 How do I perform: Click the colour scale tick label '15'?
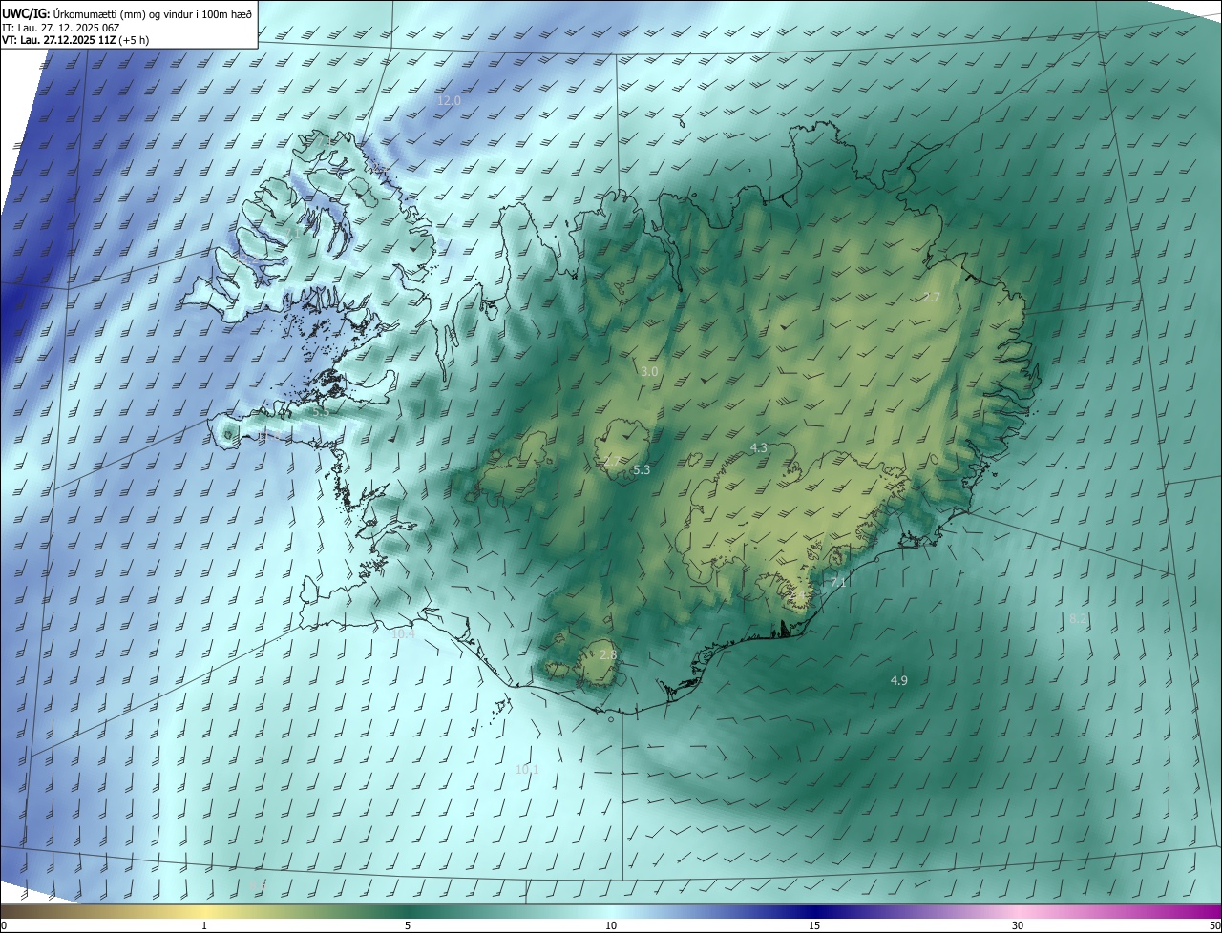[814, 925]
